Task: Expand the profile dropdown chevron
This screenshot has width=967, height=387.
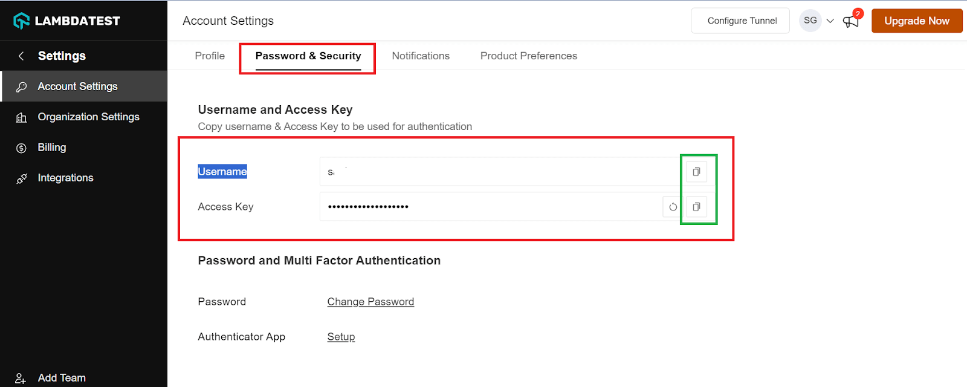Action: (x=830, y=20)
